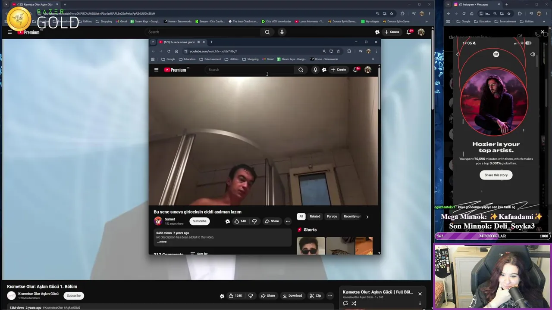
Task: Select the 'For you' filter chip
Action: (x=332, y=217)
